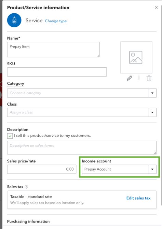Close the Product/Service information panel
This screenshot has width=162, height=229.
156,8
